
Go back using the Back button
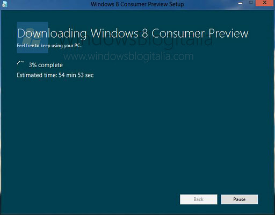(199, 199)
